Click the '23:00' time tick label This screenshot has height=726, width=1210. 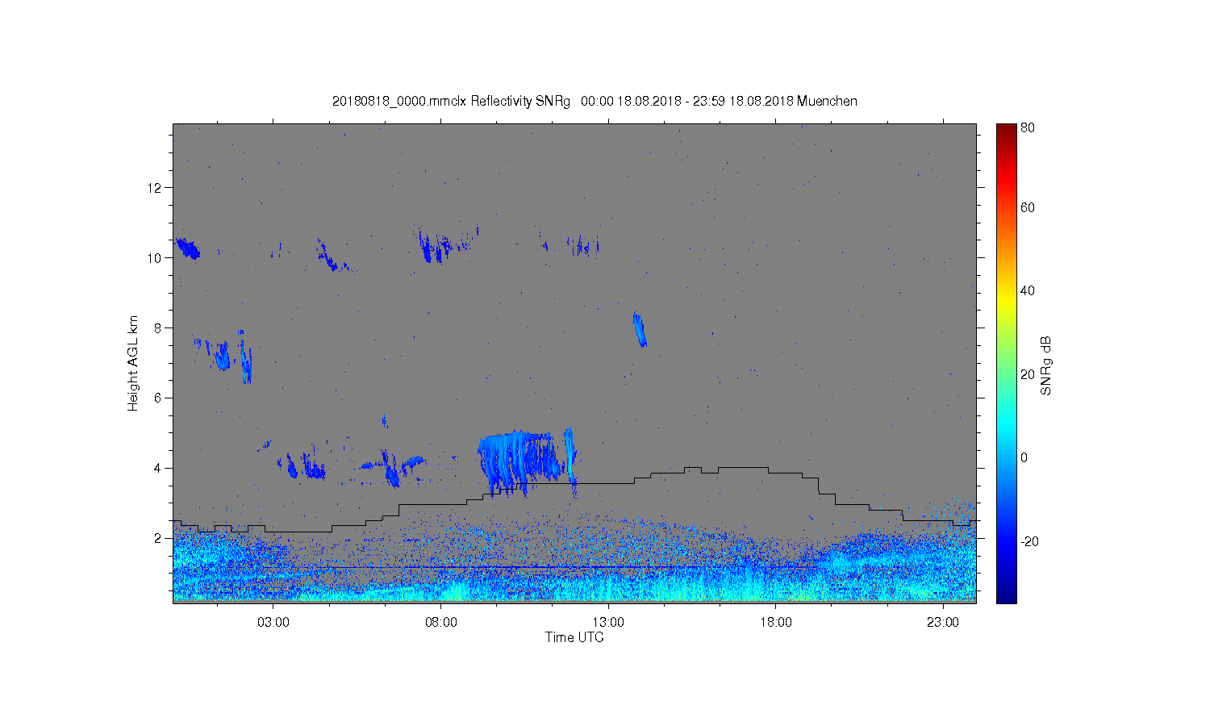[x=943, y=623]
